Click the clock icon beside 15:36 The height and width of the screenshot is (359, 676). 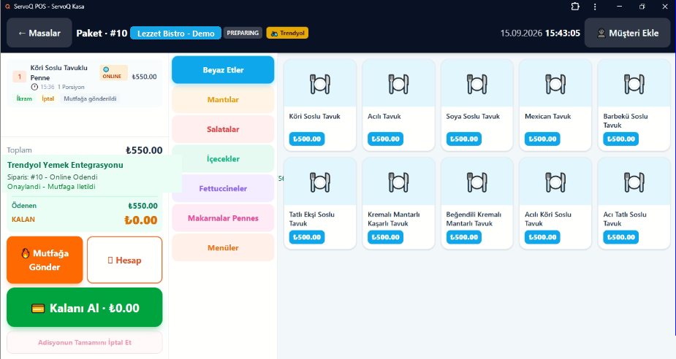click(34, 87)
